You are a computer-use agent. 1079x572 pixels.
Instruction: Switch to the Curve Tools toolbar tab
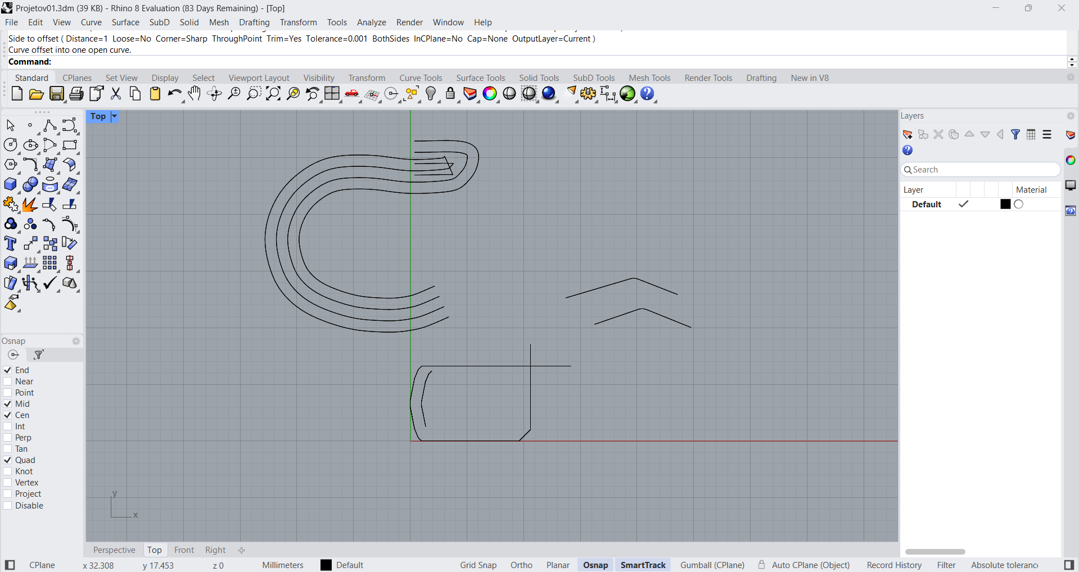pyautogui.click(x=421, y=78)
